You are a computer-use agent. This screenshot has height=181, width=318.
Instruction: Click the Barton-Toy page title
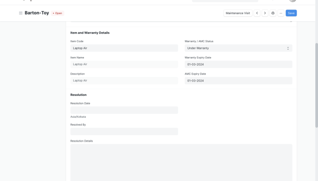click(x=37, y=13)
